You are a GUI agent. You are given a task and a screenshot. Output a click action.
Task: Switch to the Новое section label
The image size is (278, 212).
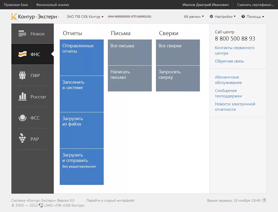pyautogui.click(x=37, y=34)
